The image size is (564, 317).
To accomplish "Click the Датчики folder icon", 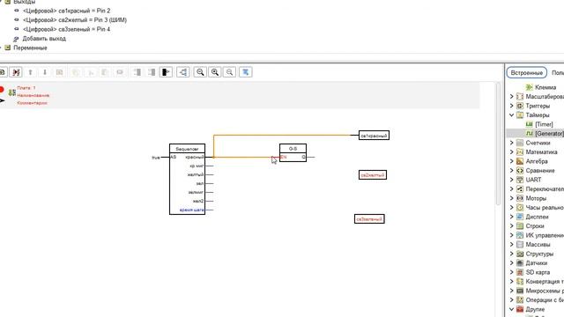I will (520, 263).
